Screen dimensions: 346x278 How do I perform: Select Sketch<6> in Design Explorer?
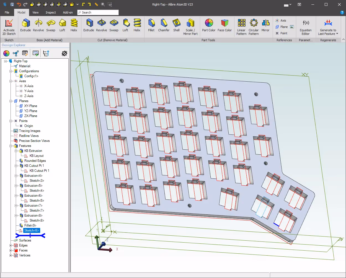pyautogui.click(x=31, y=230)
